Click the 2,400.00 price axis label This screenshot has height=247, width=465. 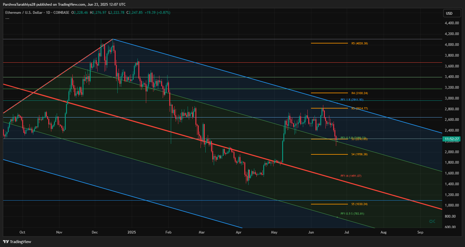point(452,130)
